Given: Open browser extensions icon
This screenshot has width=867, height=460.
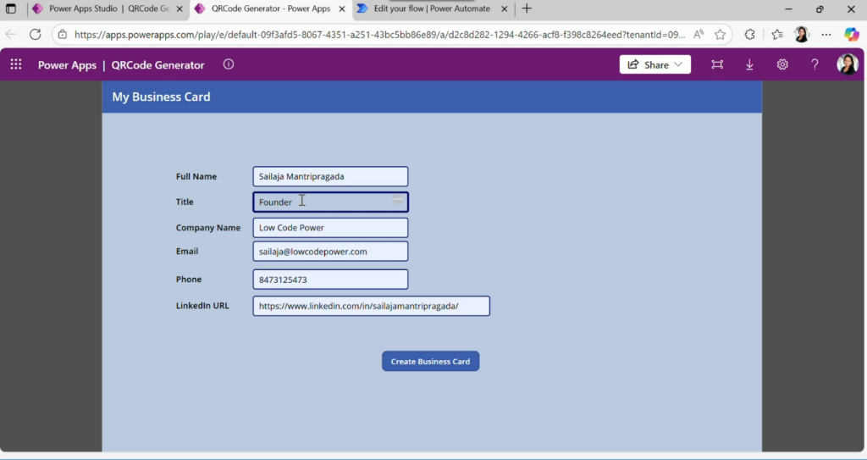Looking at the screenshot, I should [x=750, y=35].
